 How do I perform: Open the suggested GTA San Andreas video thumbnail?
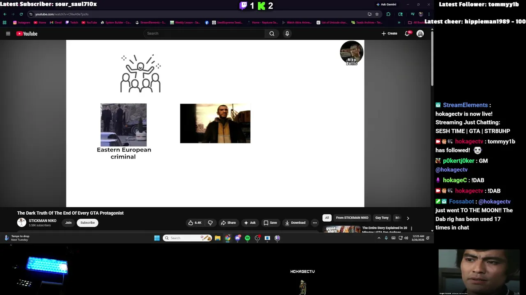pyautogui.click(x=341, y=229)
